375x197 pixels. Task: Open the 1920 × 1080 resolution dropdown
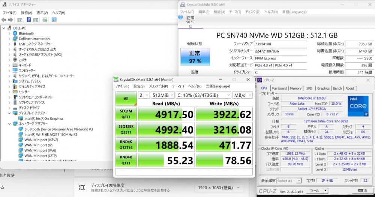219,188
